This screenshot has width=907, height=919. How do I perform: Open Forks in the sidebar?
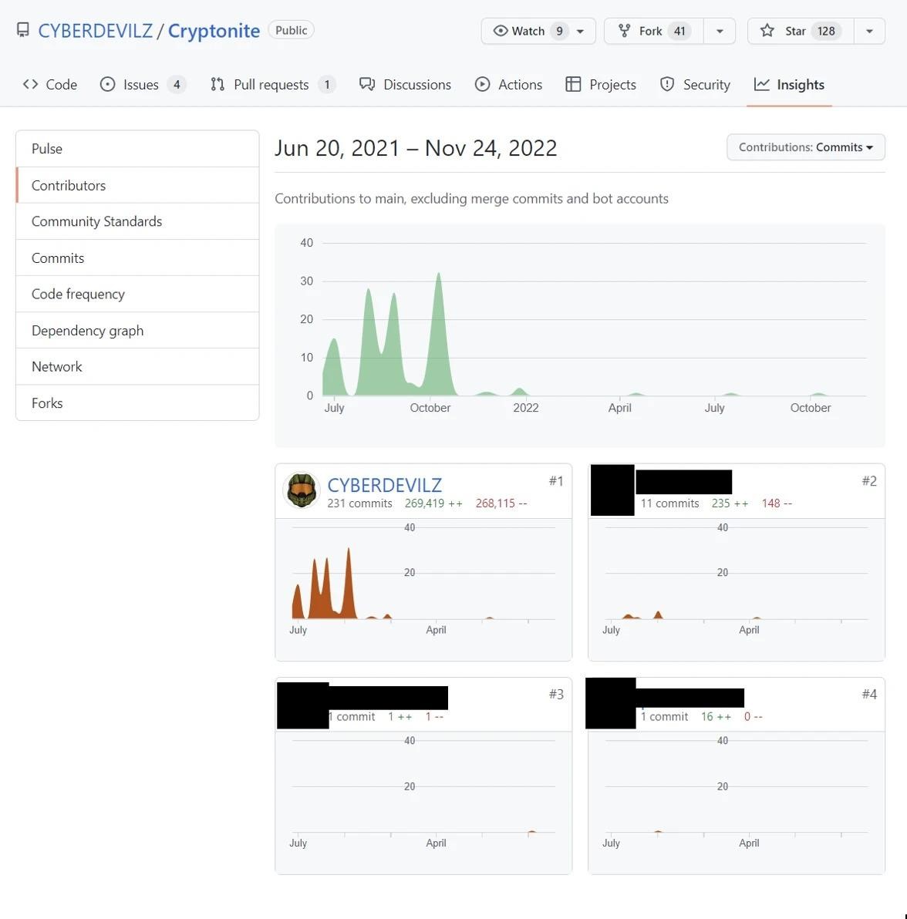coord(137,403)
